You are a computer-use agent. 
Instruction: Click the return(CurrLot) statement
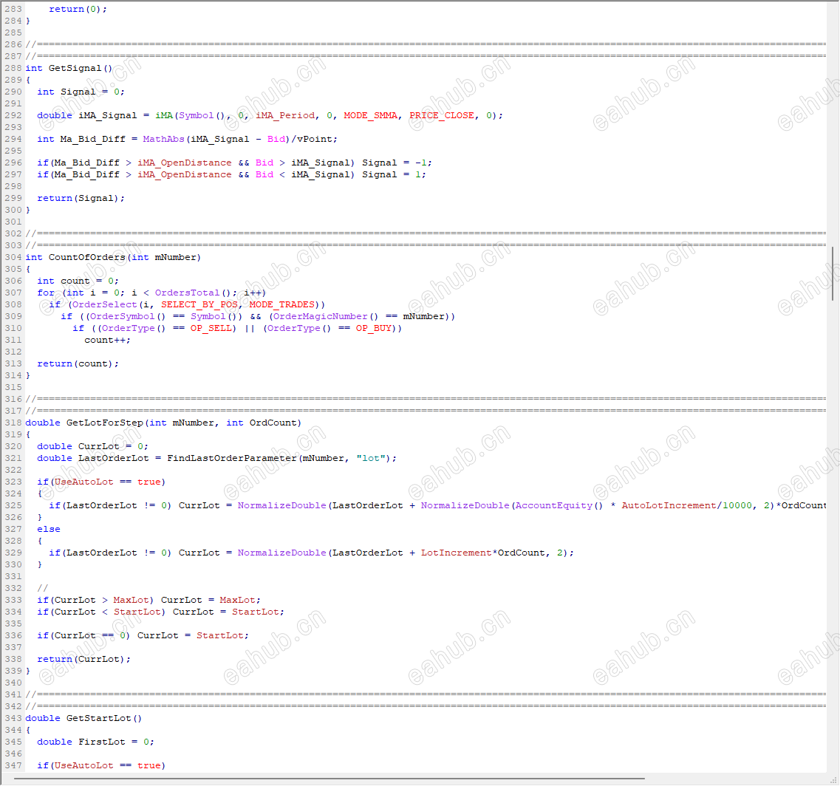click(x=83, y=659)
